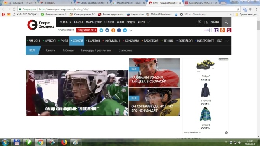260x146 pixels.
Task: Open ГАЗЕТА in the top menu
Action: point(78,22)
